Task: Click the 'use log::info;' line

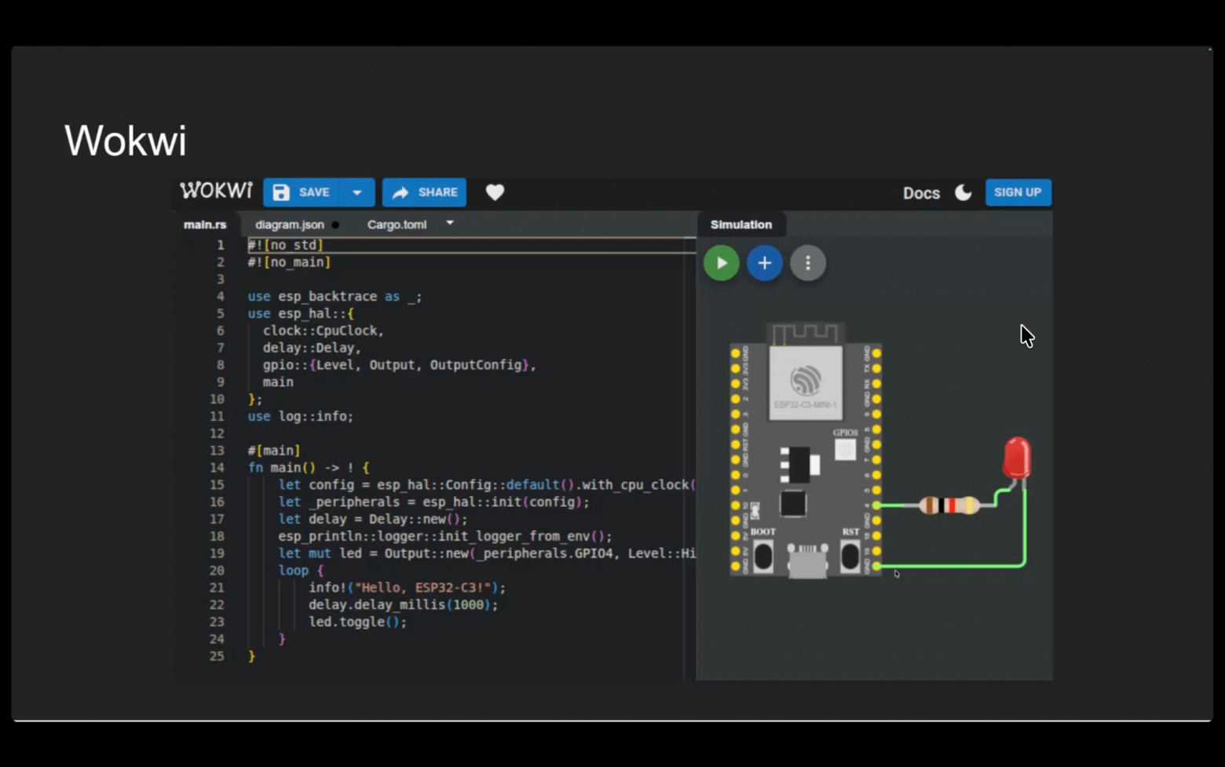Action: click(301, 416)
